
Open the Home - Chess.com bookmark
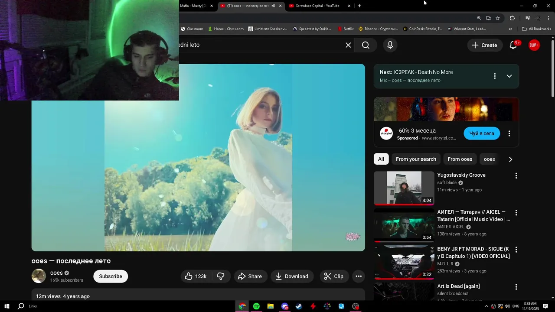(226, 29)
